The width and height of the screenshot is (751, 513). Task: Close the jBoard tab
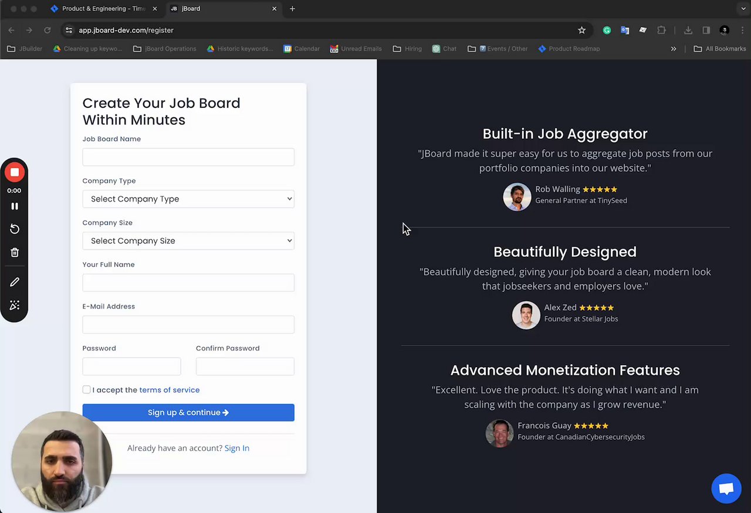(x=274, y=9)
